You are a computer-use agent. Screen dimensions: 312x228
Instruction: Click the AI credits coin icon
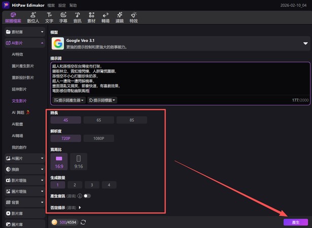[x=54, y=222]
